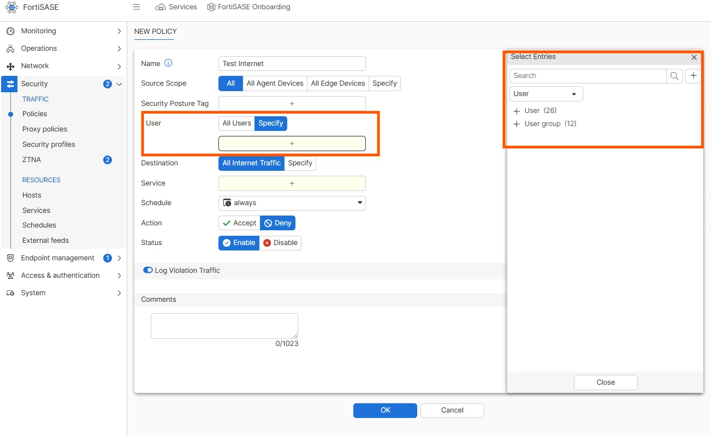Click the System sidebar icon
The image size is (711, 436).
(x=10, y=293)
